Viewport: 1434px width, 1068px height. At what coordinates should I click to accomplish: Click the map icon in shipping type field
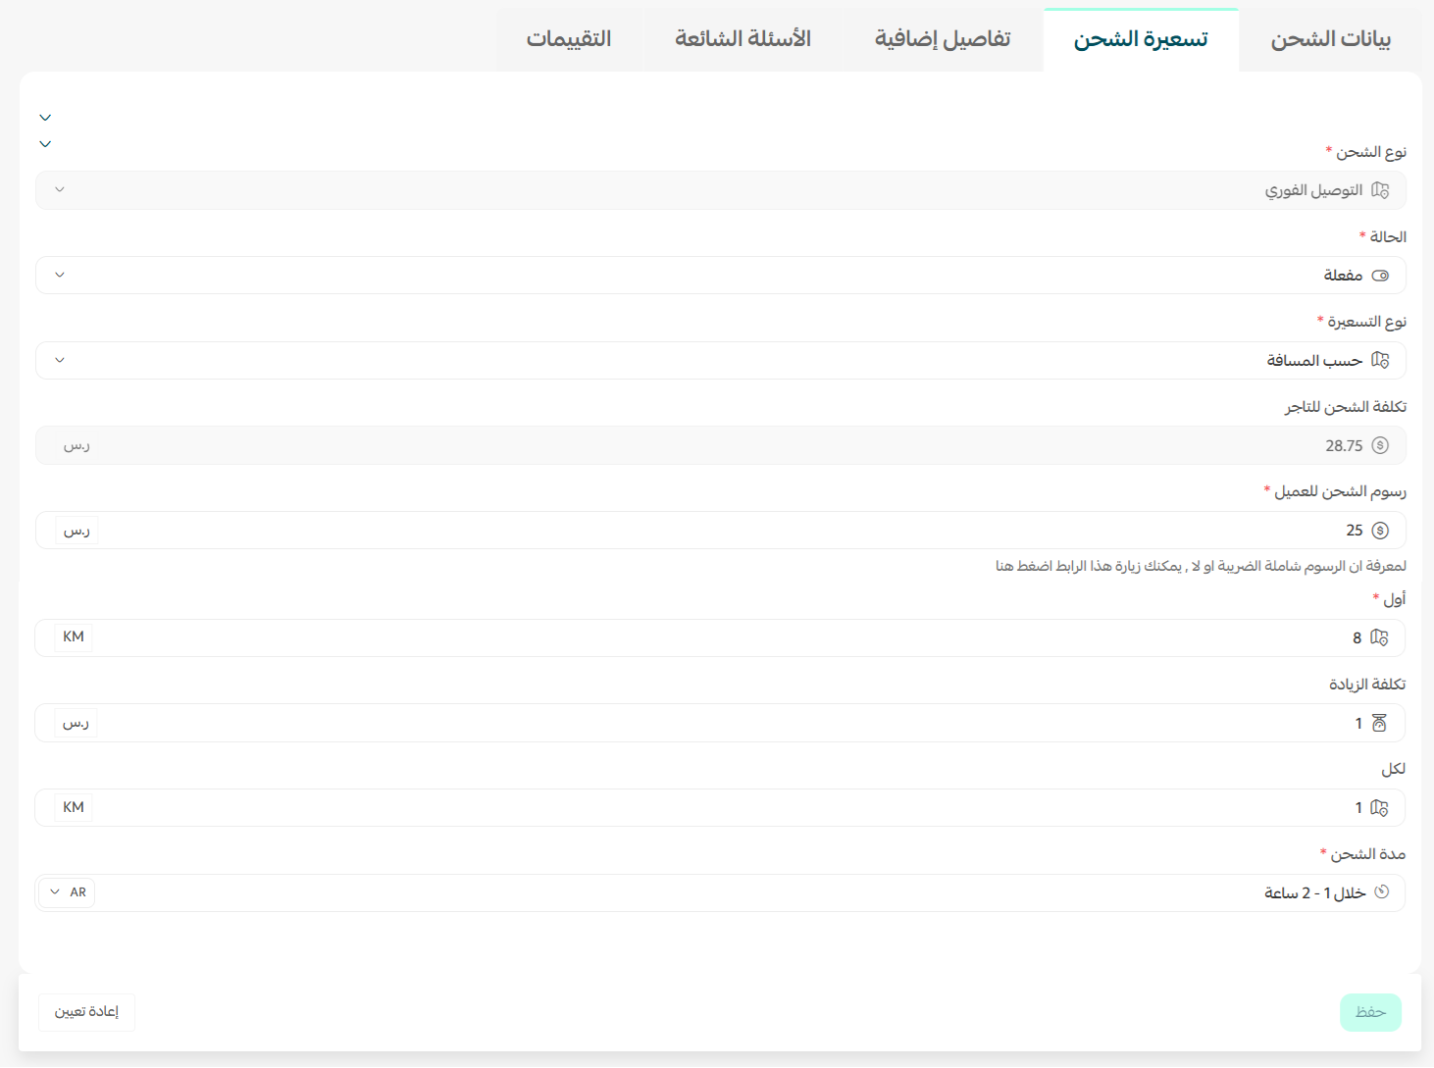(x=1380, y=190)
